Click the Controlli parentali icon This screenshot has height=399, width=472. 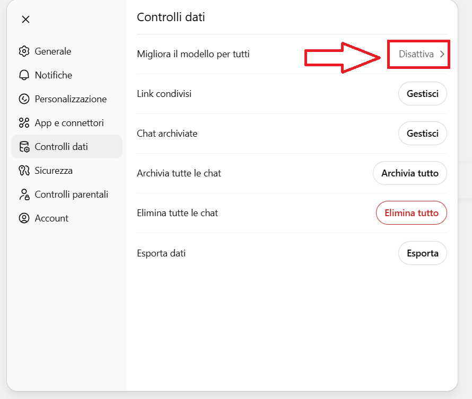(24, 194)
